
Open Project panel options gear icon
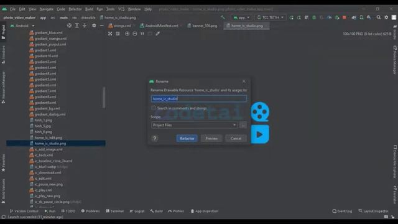tap(94, 26)
